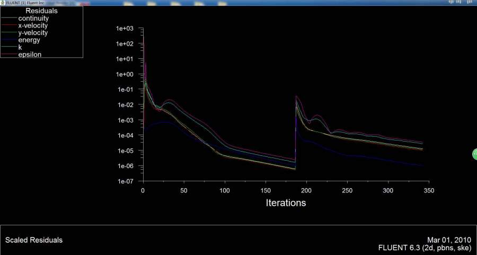Click the '0' x-axis tick label
477x255 pixels.
coord(143,190)
